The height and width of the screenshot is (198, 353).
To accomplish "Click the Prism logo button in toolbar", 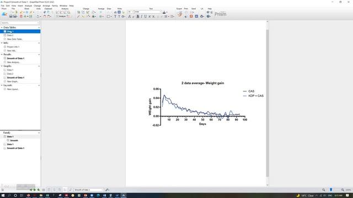I will pos(4,14).
